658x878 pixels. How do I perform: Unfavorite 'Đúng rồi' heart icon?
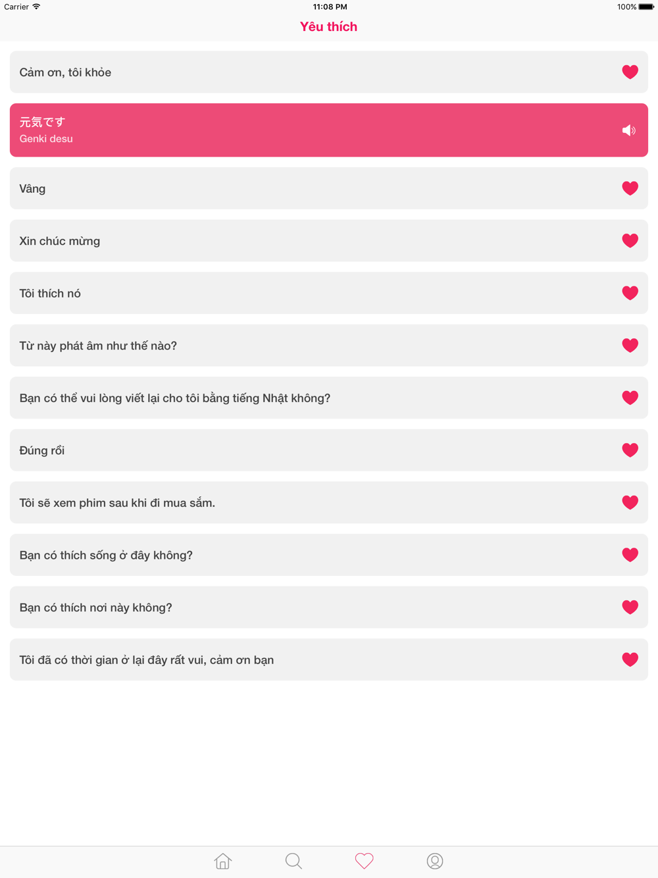[x=630, y=450]
